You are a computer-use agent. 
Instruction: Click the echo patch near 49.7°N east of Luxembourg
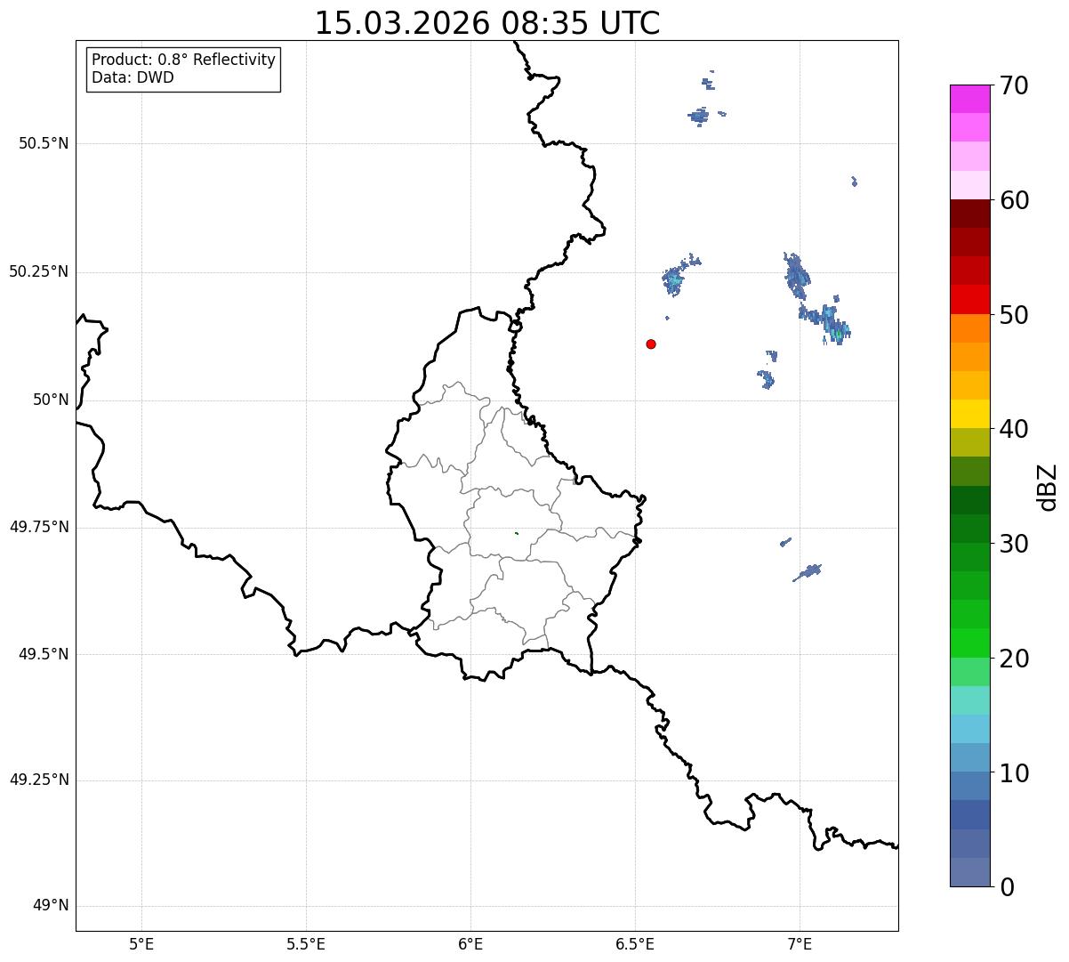(808, 571)
